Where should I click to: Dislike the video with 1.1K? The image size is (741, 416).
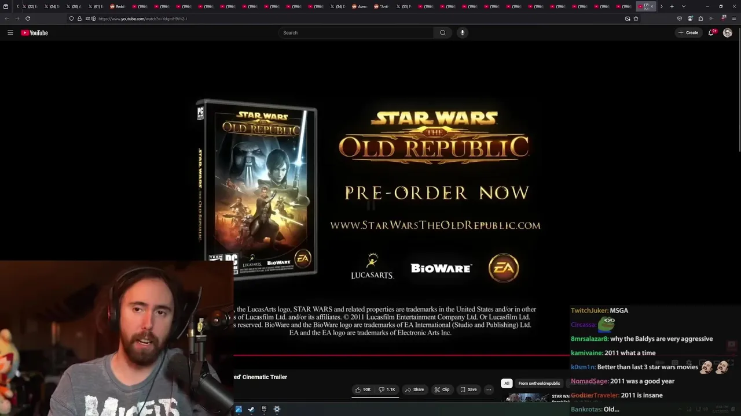point(387,389)
